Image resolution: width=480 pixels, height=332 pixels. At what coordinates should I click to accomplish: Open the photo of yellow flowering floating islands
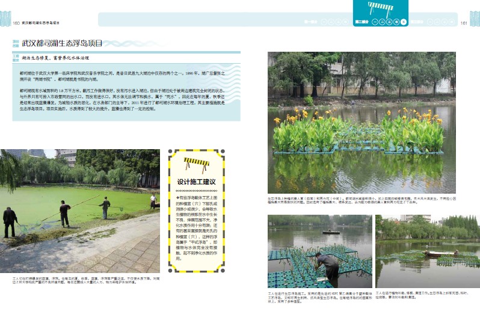coord(362,122)
